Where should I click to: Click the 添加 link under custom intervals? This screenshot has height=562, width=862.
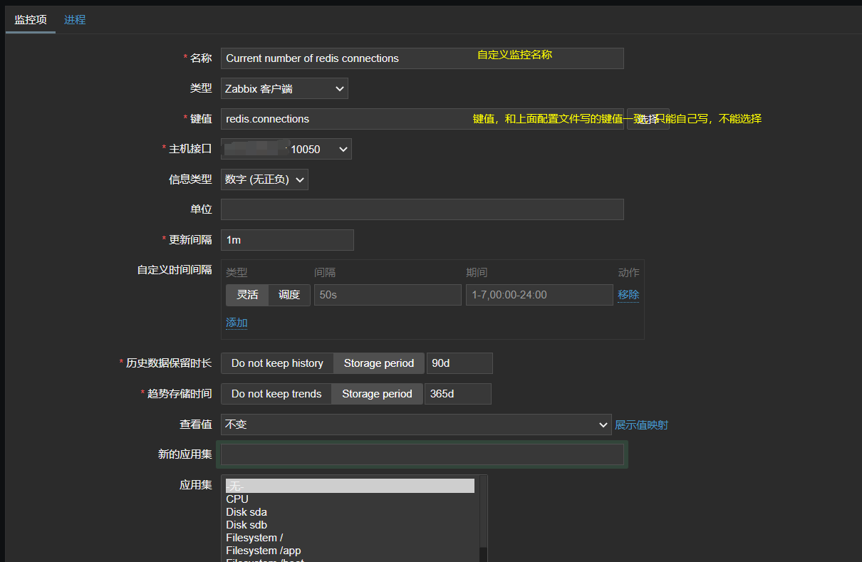pyautogui.click(x=237, y=323)
